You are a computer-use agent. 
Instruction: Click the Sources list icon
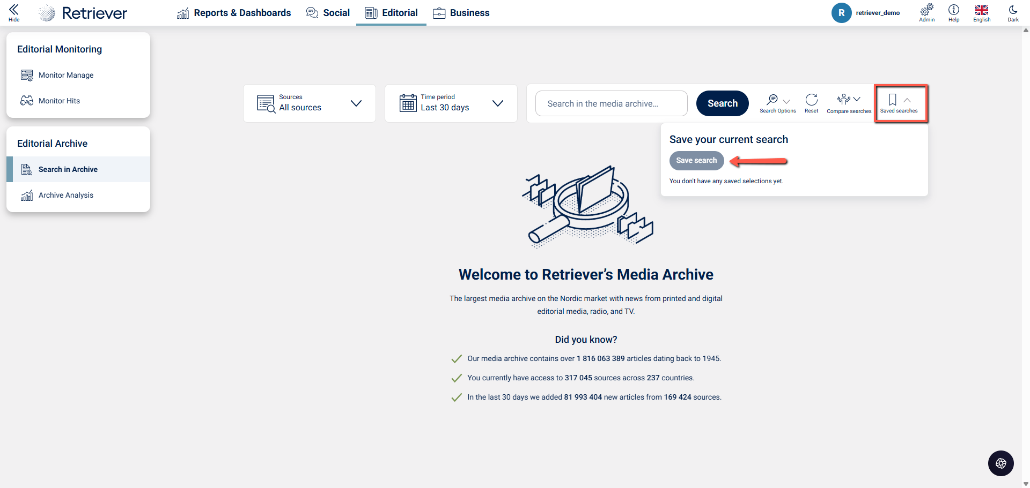[x=266, y=103]
